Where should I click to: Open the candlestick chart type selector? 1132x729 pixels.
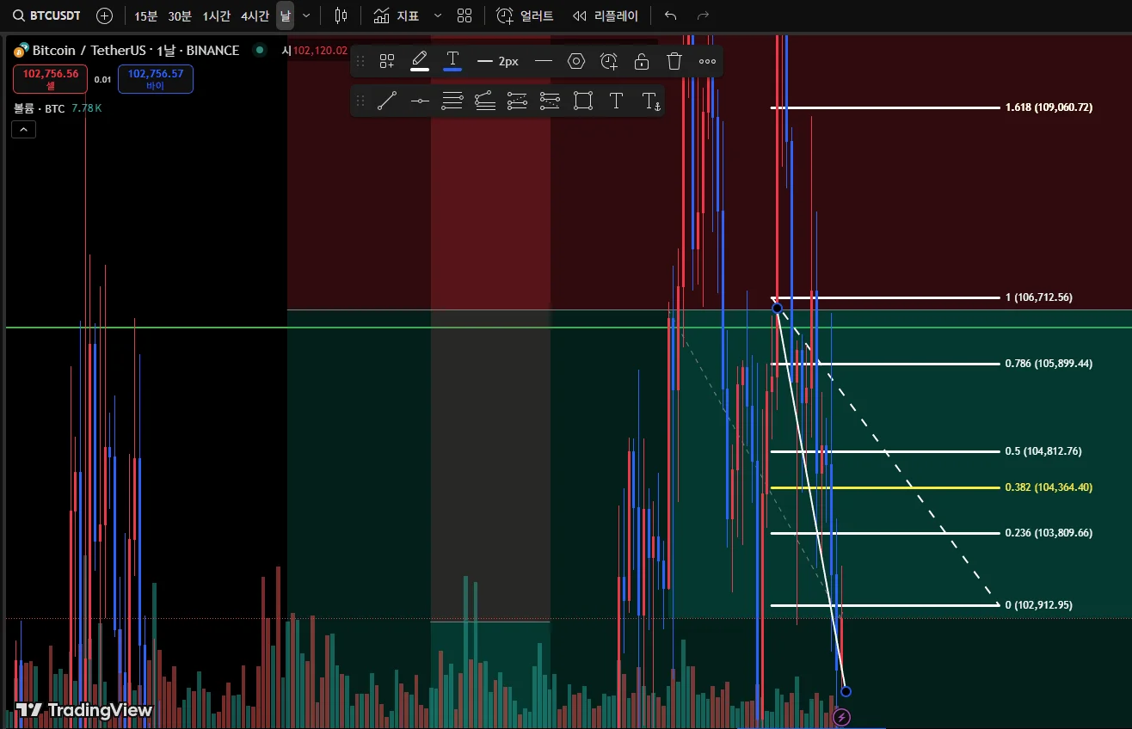tap(341, 15)
